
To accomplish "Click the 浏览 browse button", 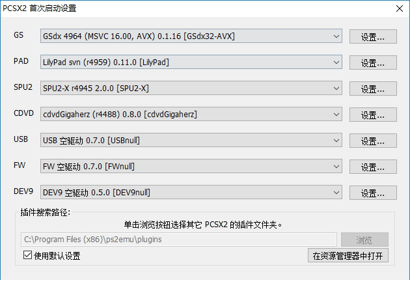I will point(364,239).
